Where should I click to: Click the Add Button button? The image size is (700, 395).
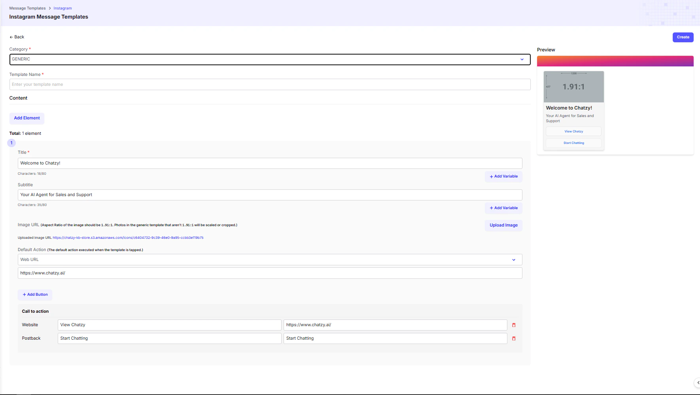(x=35, y=295)
